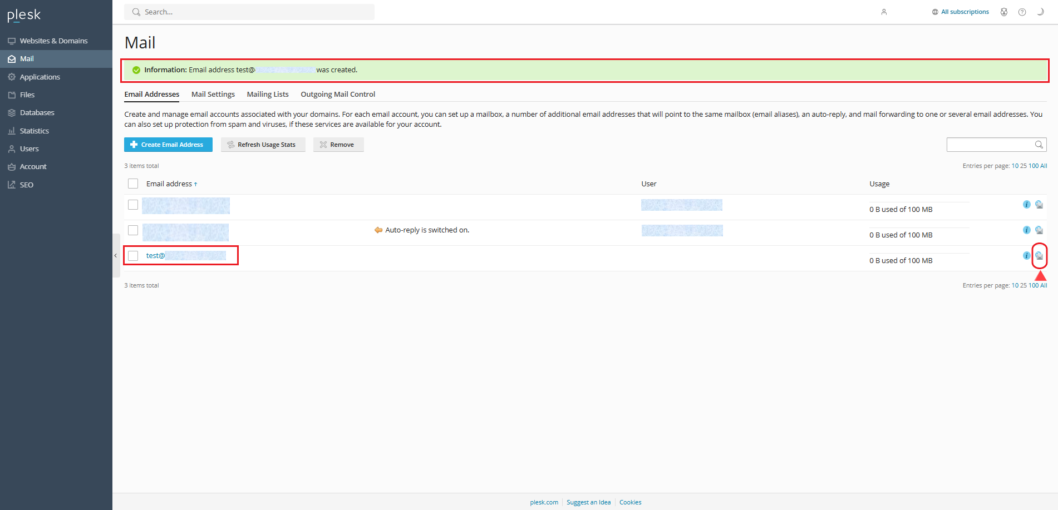Tick the select-all checkbox in table header
Image resolution: width=1058 pixels, height=510 pixels.
pyautogui.click(x=133, y=184)
